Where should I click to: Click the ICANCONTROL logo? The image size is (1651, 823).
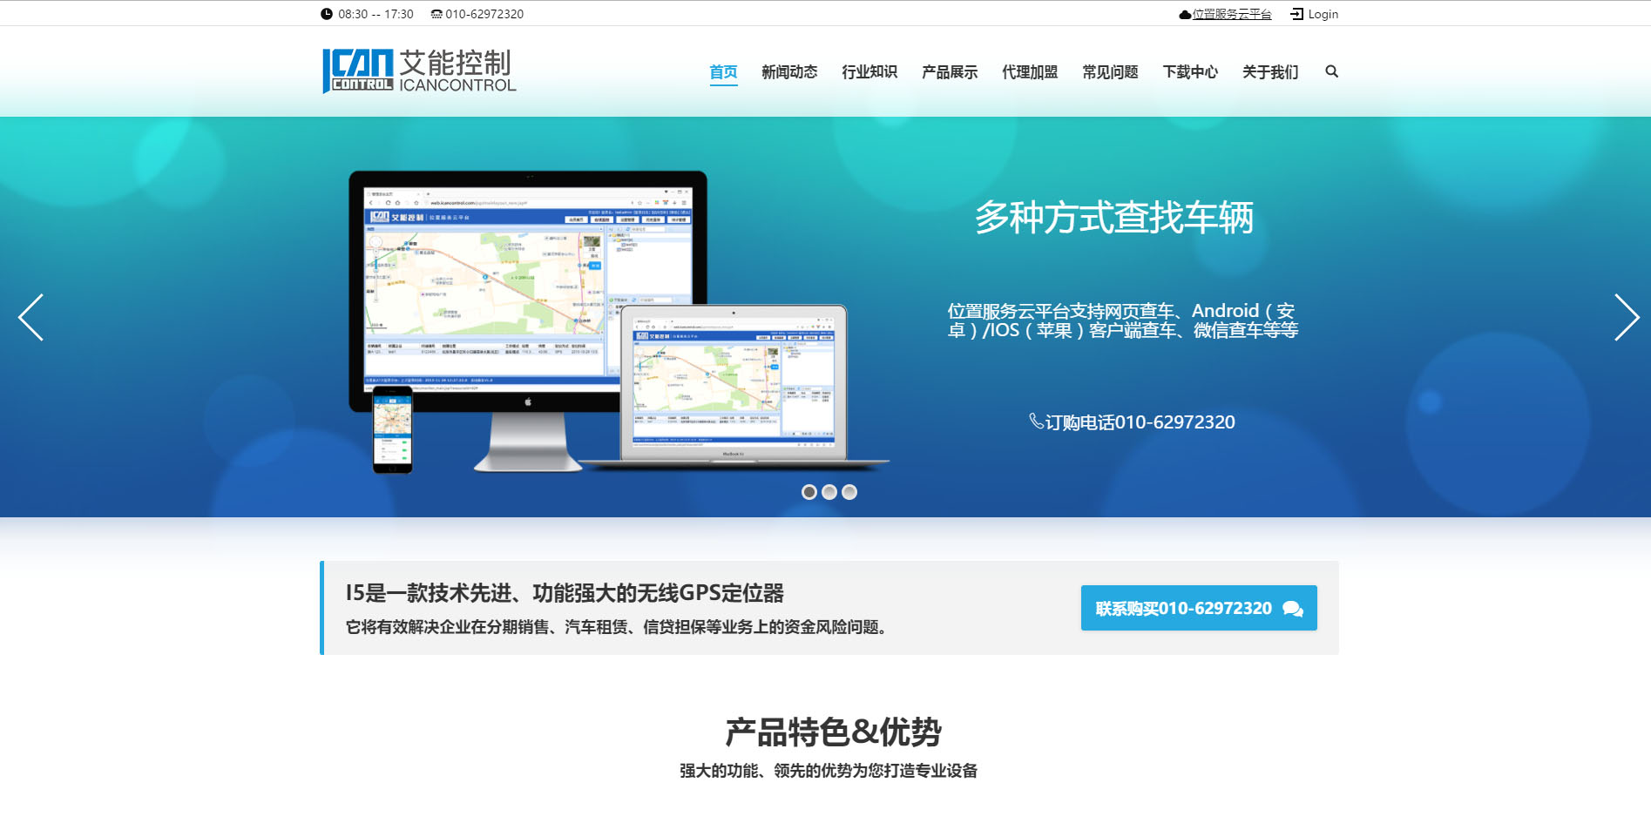pos(419,71)
